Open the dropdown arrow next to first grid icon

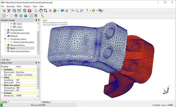7,16
